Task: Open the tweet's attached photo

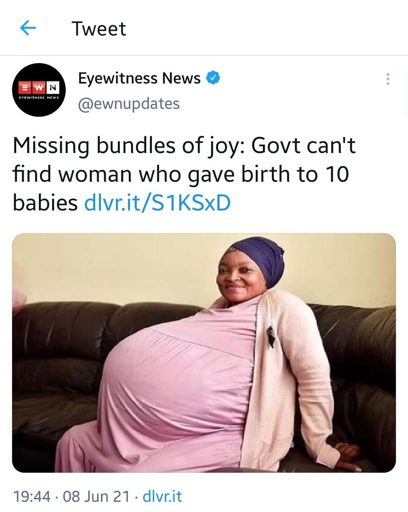Action: click(204, 353)
